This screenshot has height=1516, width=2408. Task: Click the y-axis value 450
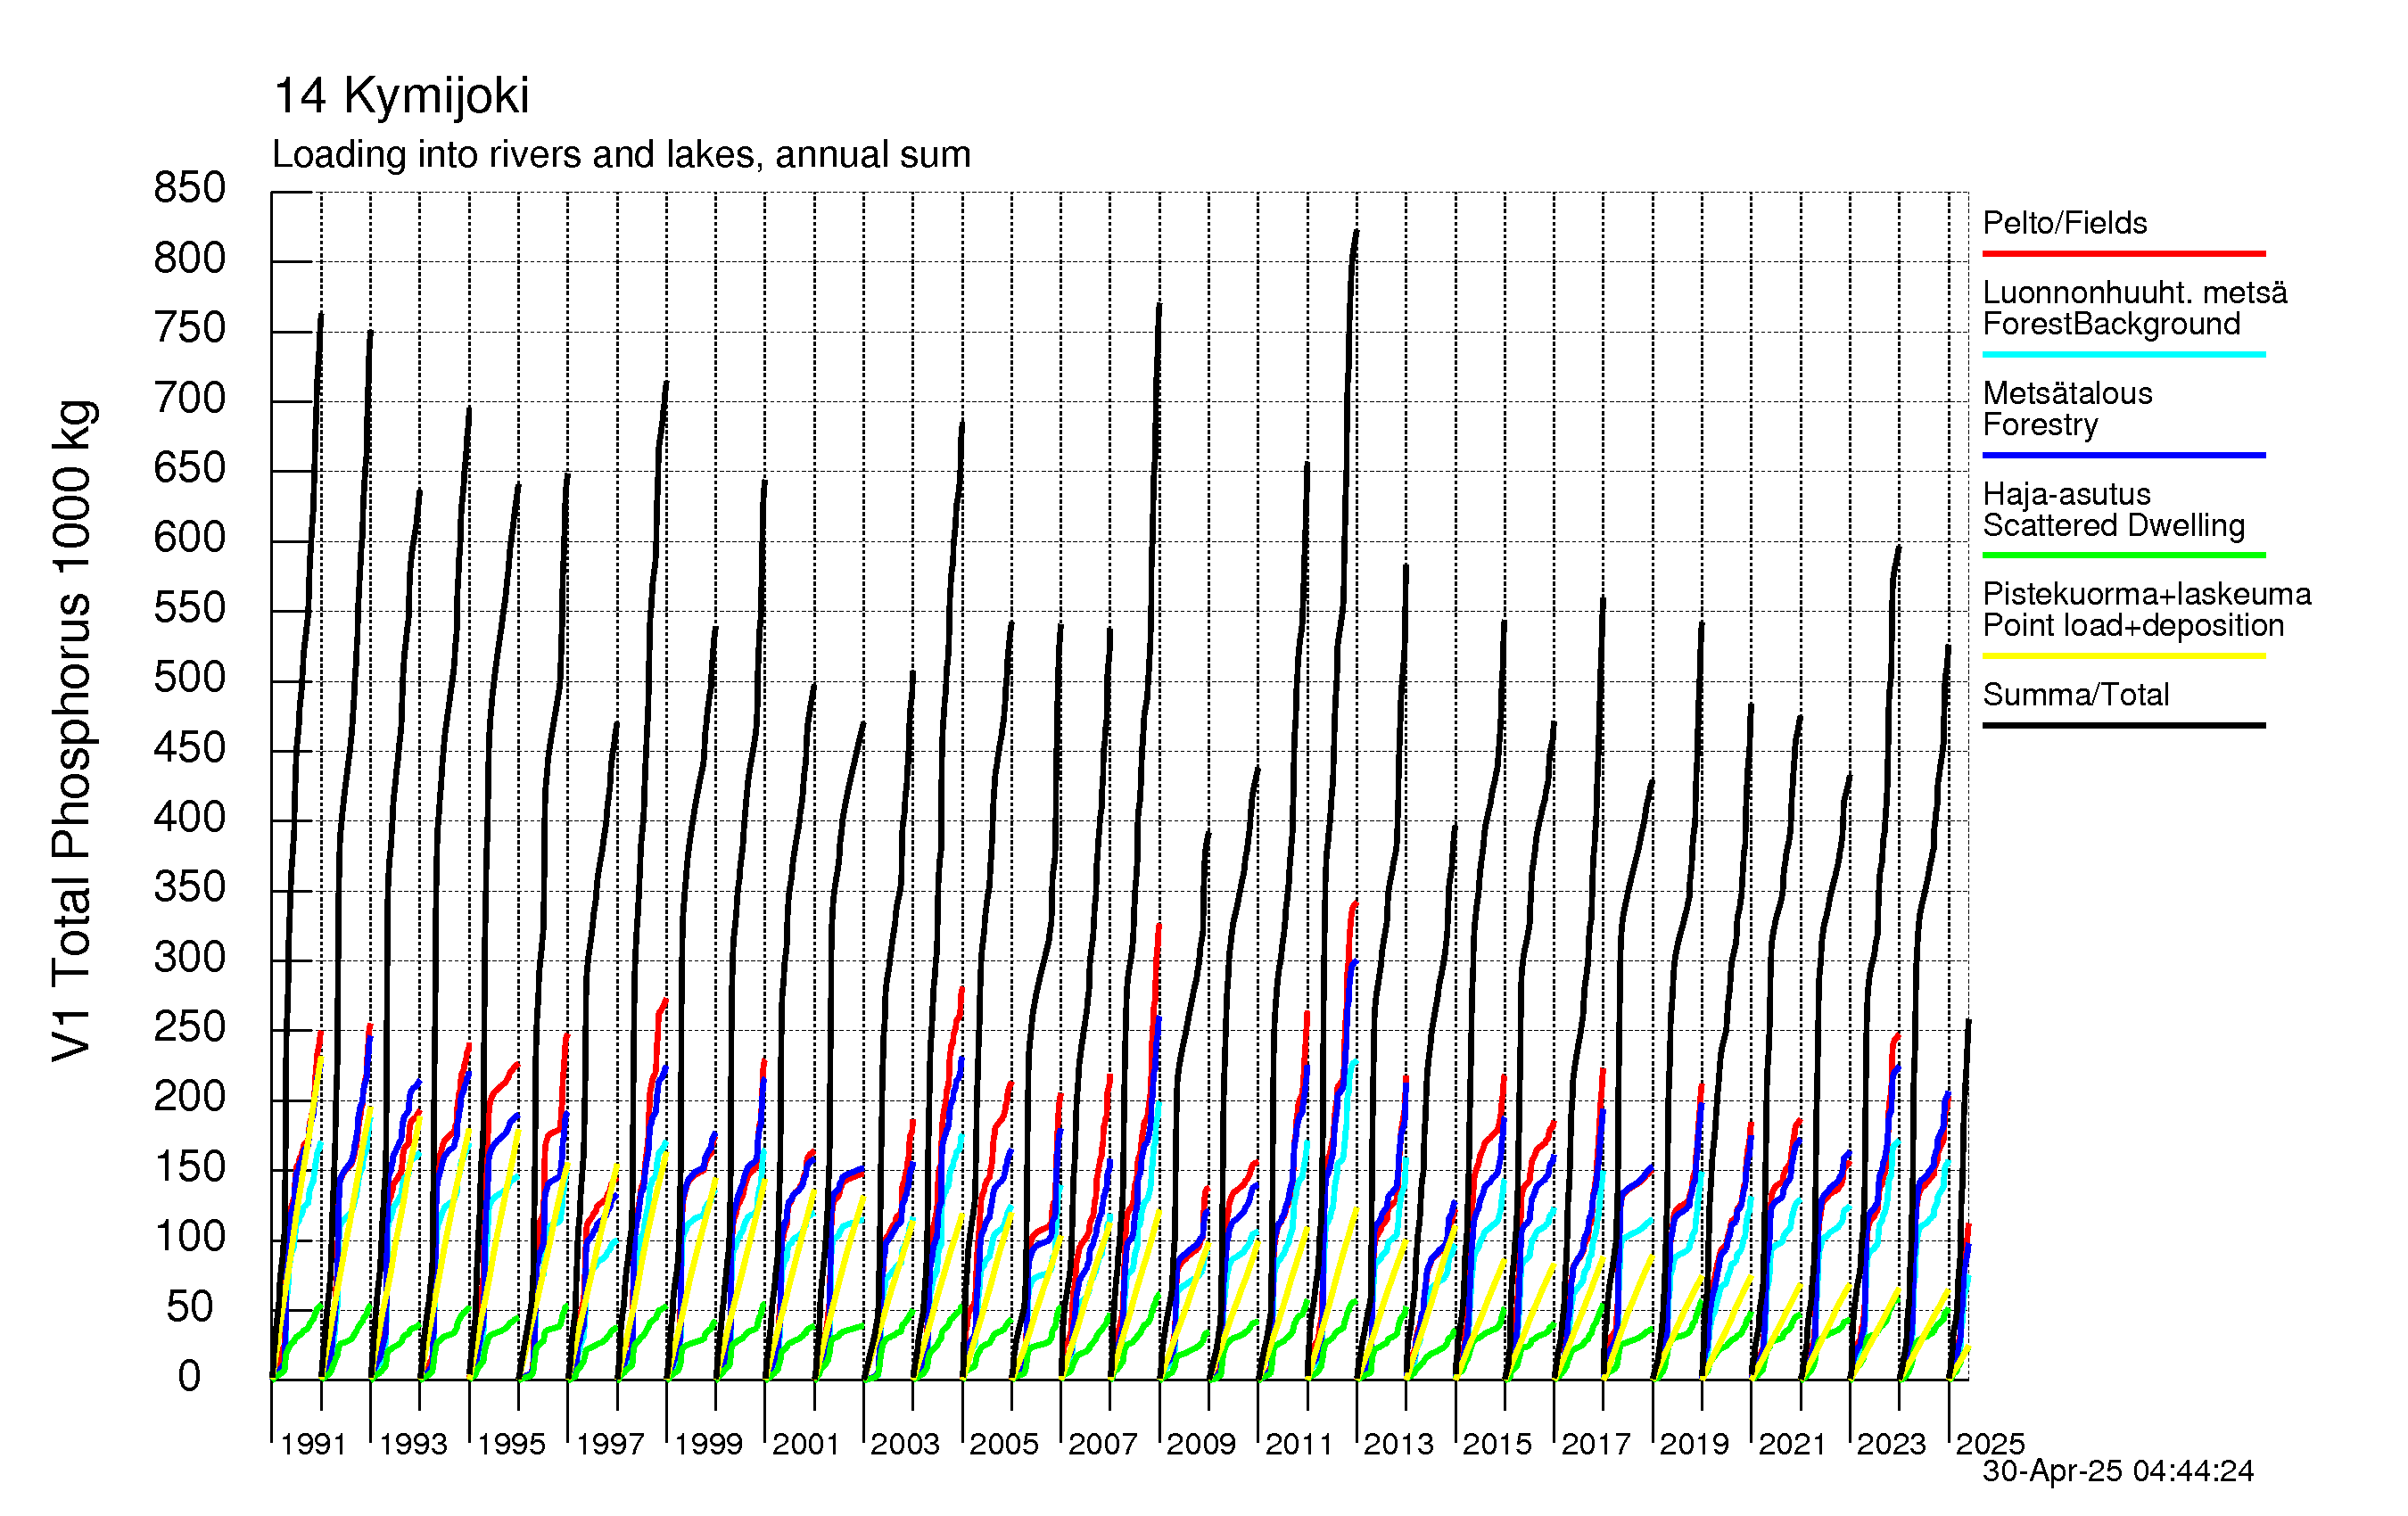189,748
